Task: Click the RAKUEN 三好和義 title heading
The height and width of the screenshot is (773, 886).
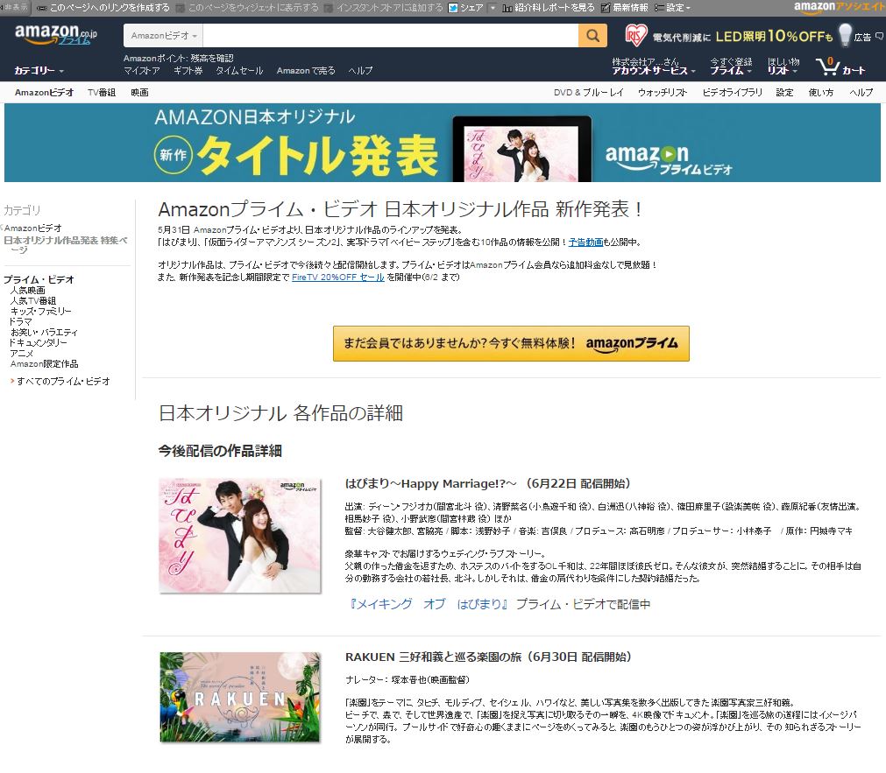Action: [488, 657]
